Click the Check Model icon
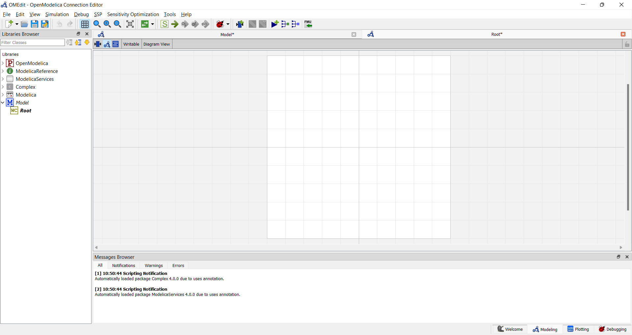The width and height of the screenshot is (632, 335). [165, 24]
